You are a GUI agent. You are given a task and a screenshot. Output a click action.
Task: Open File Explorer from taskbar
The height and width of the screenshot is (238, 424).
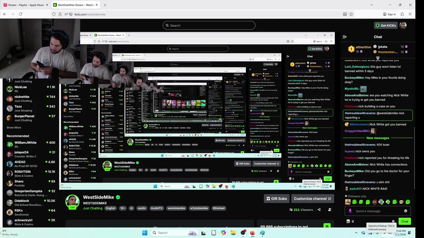[233, 233]
